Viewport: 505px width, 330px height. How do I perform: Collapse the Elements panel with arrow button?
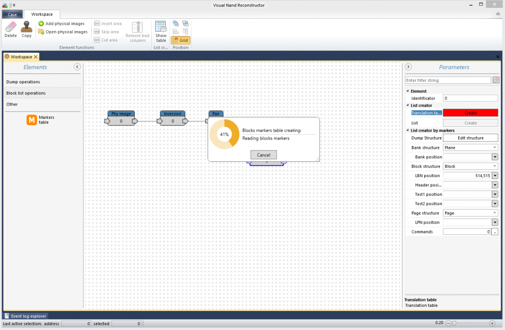tap(77, 67)
